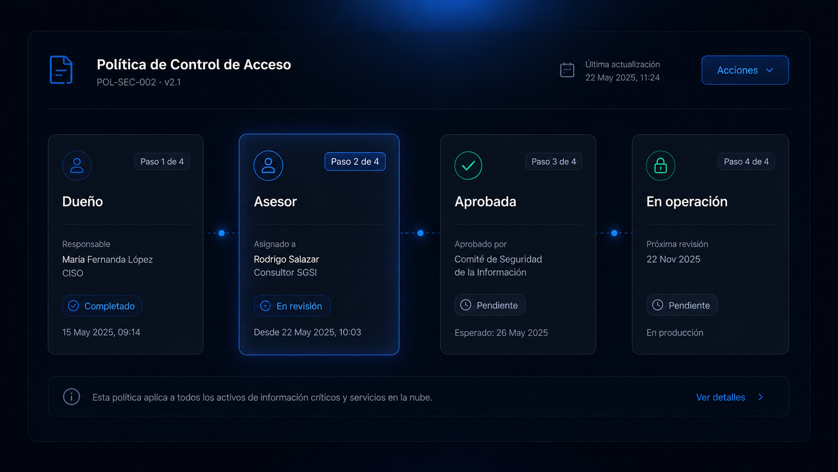Click the 22 May 2025, 11:24 timestamp
This screenshot has width=838, height=472.
click(622, 78)
